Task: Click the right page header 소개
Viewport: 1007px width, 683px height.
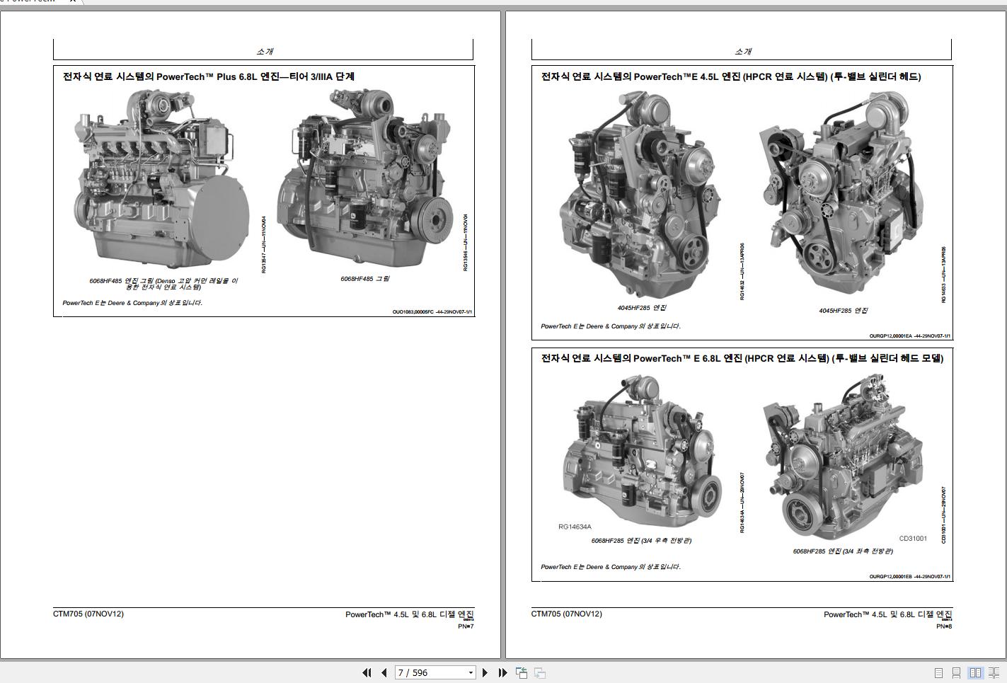Action: click(743, 52)
